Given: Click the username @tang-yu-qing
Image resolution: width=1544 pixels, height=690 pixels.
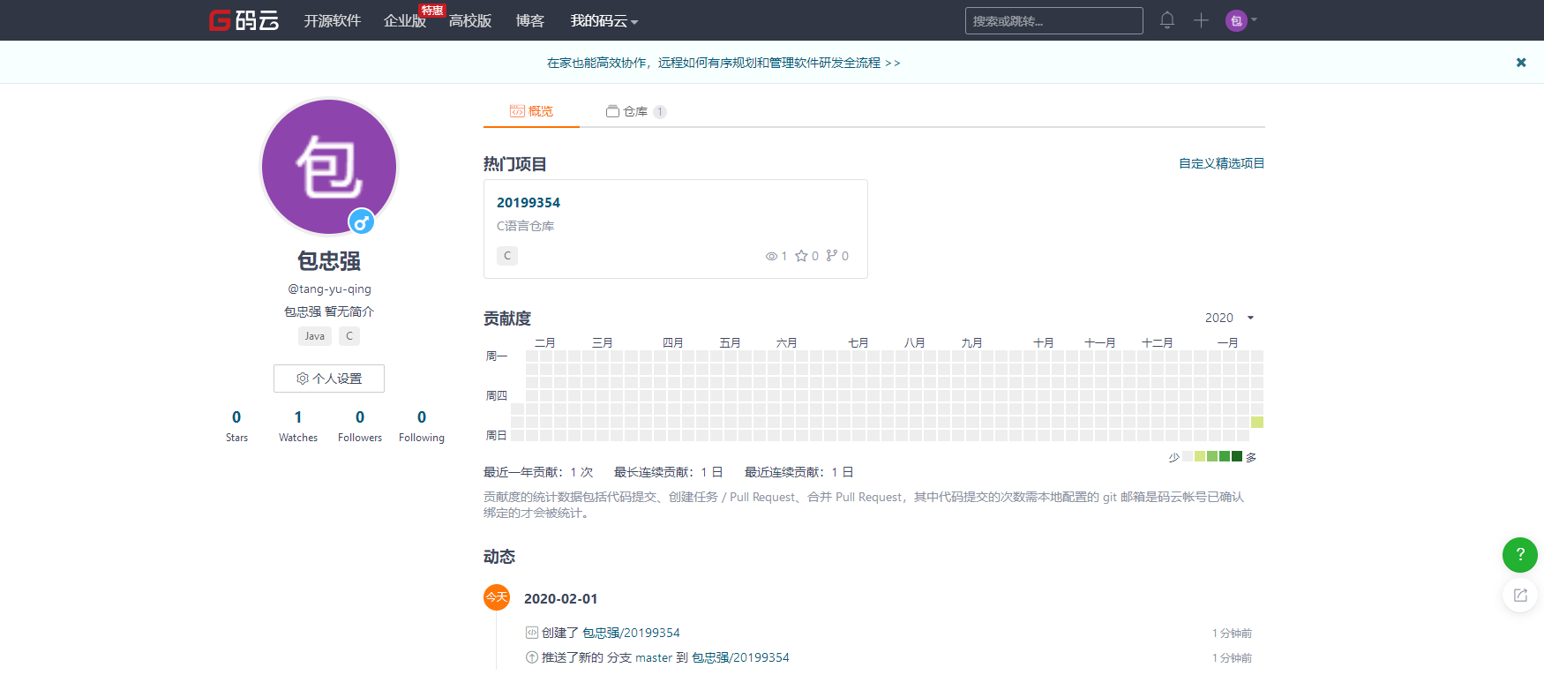Looking at the screenshot, I should pos(329,289).
